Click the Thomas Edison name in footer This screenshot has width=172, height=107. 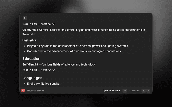(35, 91)
